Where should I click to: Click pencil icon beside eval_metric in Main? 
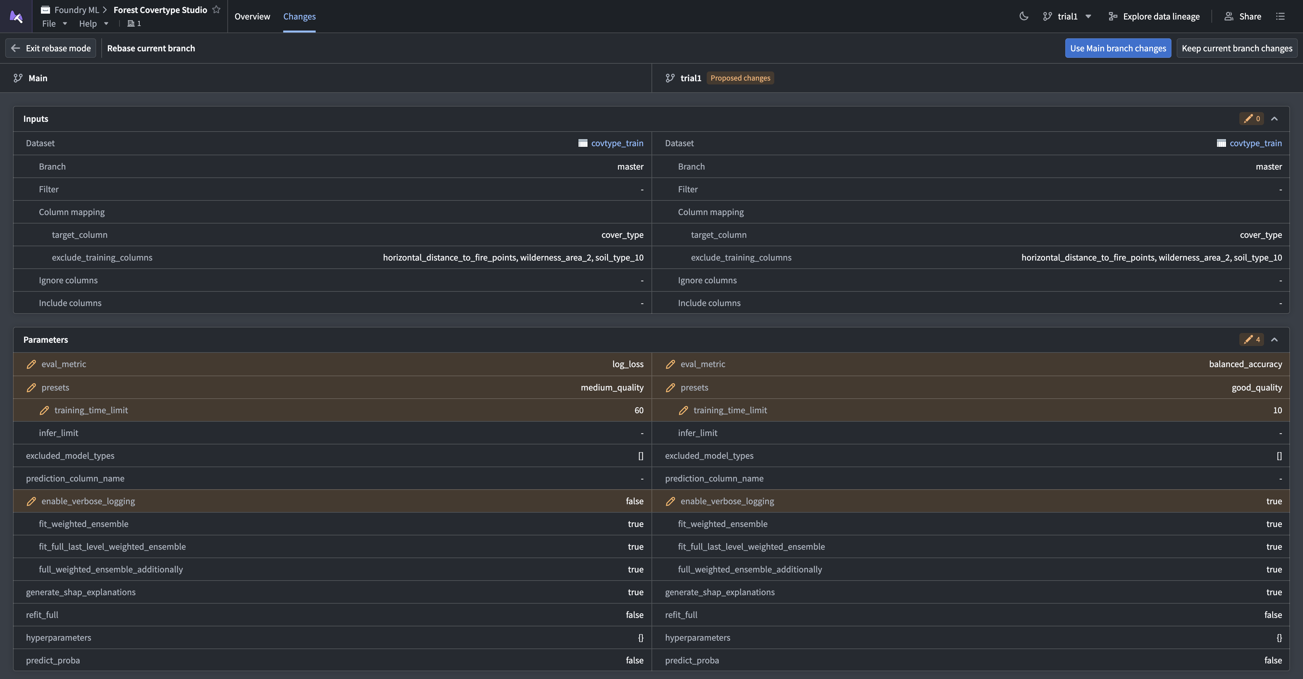point(32,364)
